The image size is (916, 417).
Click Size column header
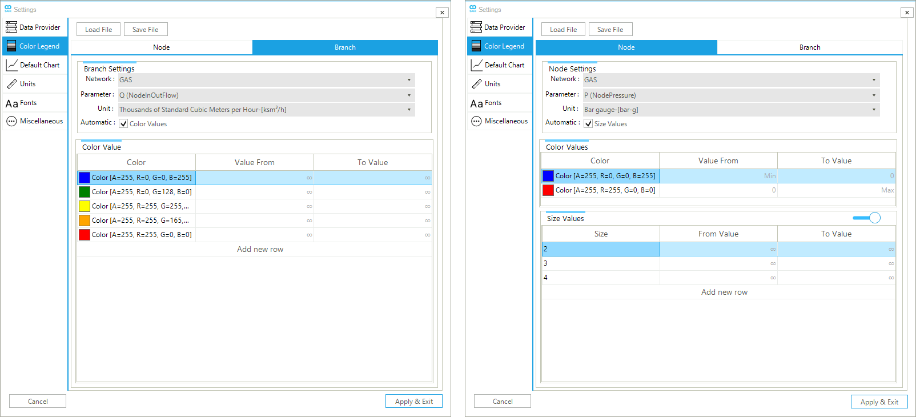[601, 234]
